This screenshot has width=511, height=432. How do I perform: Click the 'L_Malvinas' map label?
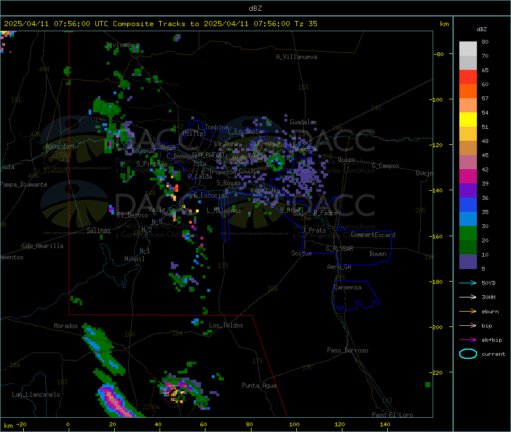pyautogui.click(x=224, y=211)
